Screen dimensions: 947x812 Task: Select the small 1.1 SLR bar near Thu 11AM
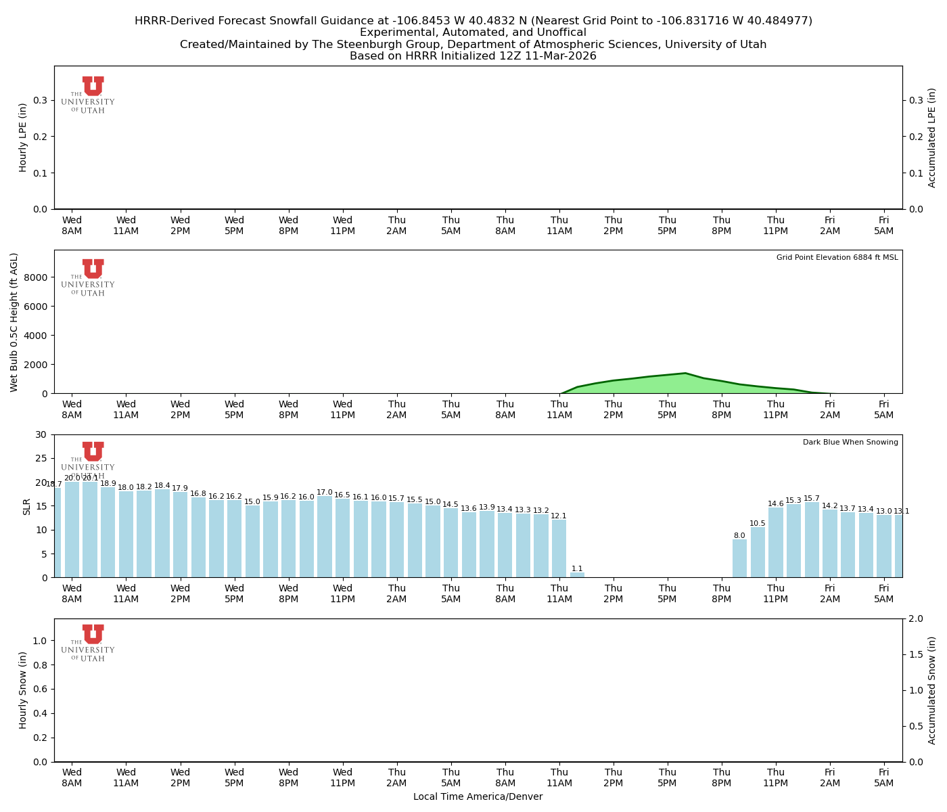pos(578,574)
